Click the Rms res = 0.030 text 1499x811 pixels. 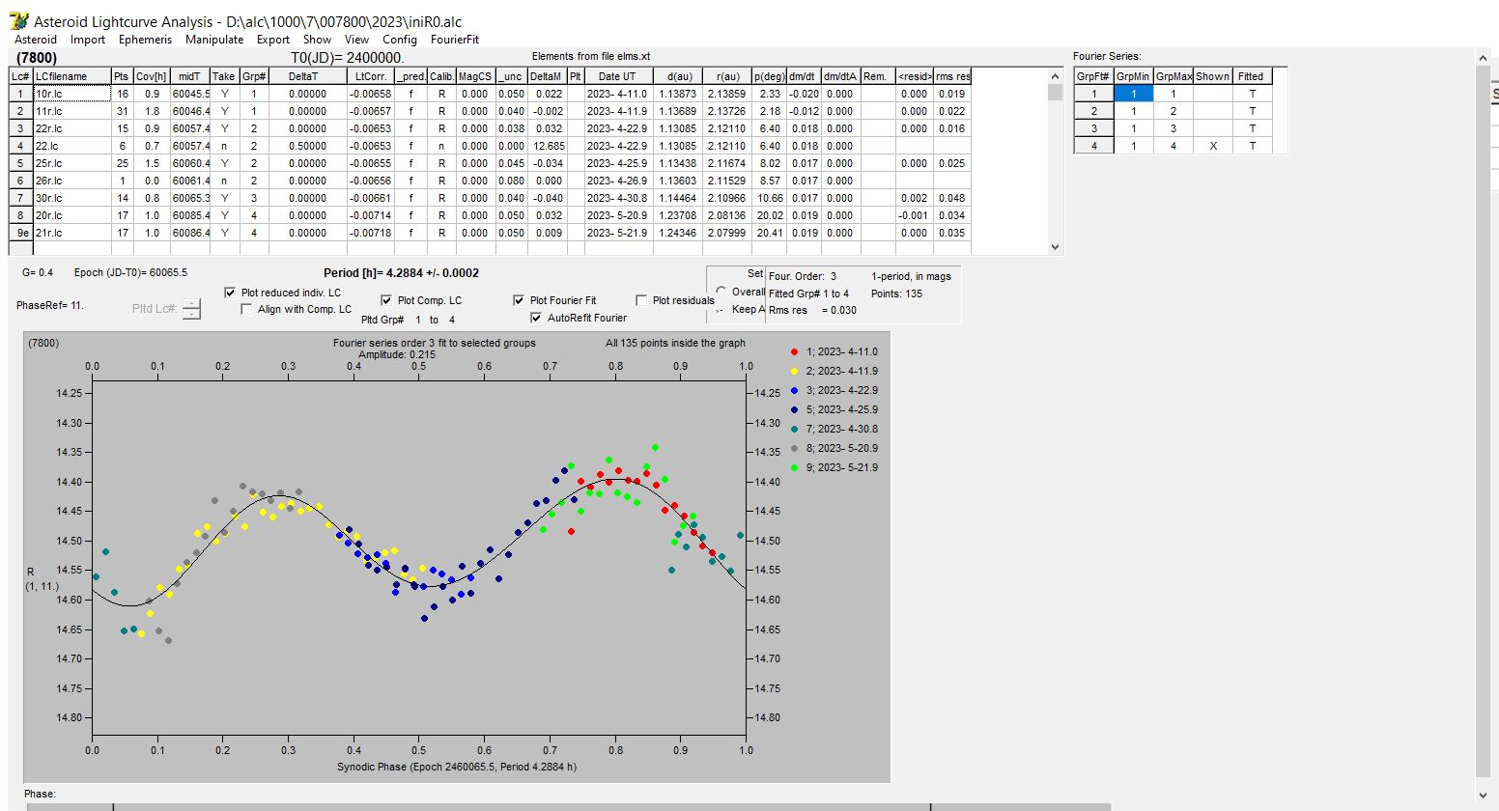812,310
